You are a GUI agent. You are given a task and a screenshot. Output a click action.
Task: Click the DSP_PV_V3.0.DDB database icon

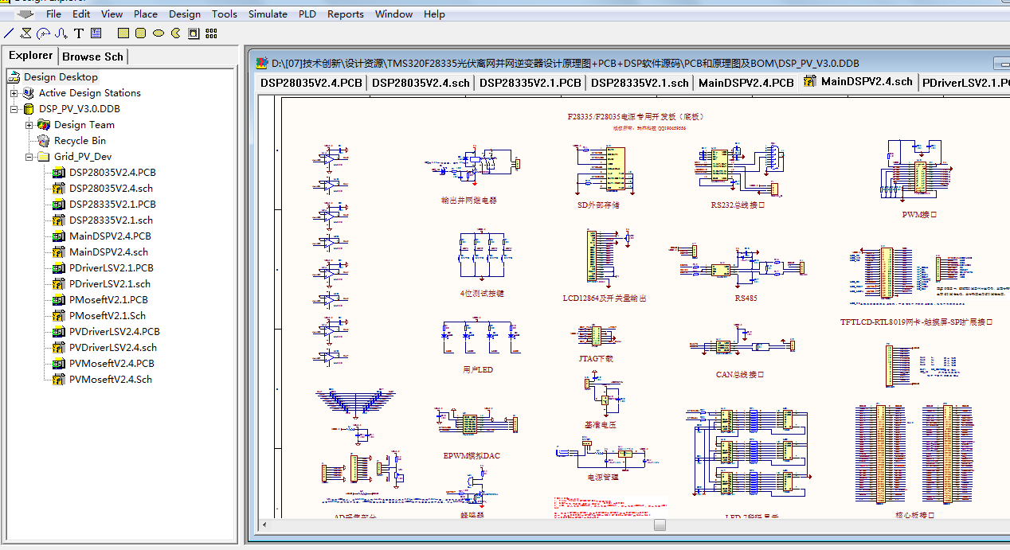coord(29,109)
